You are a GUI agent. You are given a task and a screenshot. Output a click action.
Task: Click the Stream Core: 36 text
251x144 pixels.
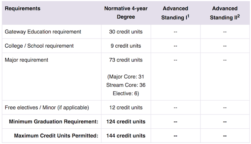(125, 85)
